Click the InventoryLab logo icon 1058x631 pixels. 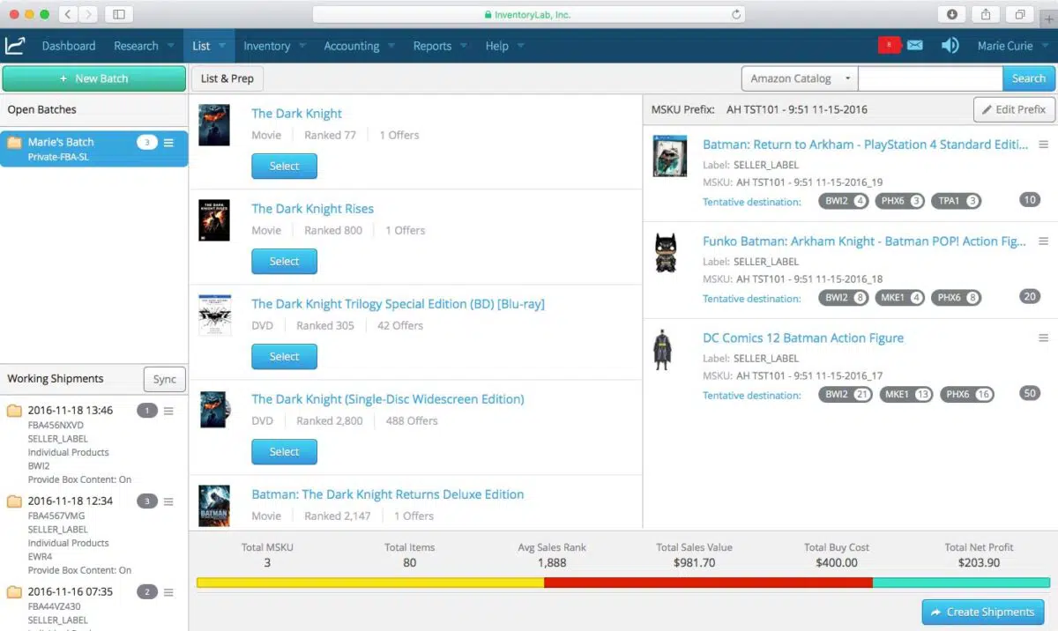point(15,45)
